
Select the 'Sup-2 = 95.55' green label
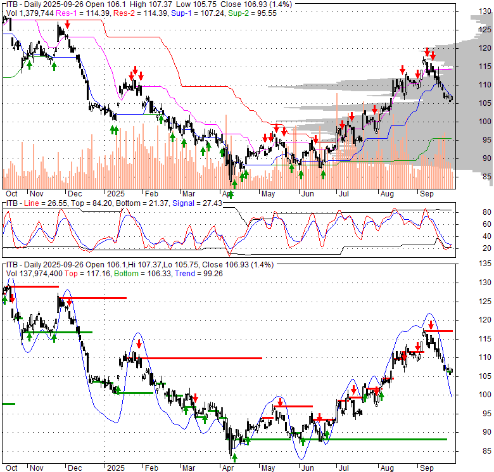point(252,13)
